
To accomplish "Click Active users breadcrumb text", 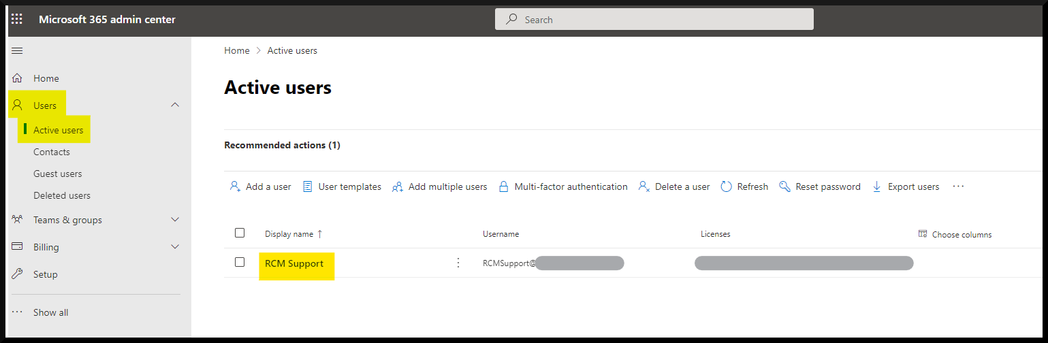I will (292, 50).
